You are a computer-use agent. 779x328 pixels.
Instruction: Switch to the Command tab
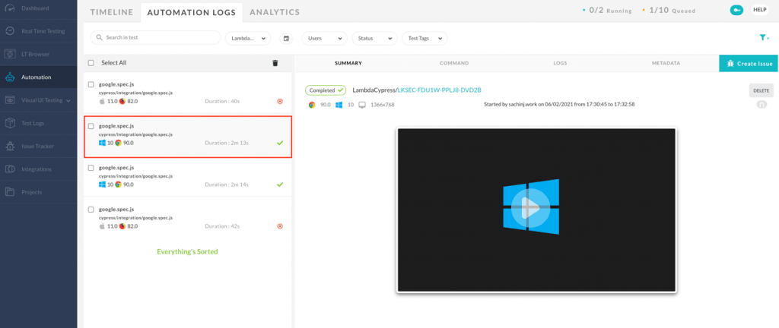[453, 63]
